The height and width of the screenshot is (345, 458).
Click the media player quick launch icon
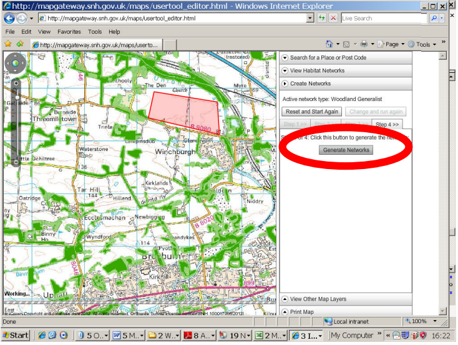64,336
